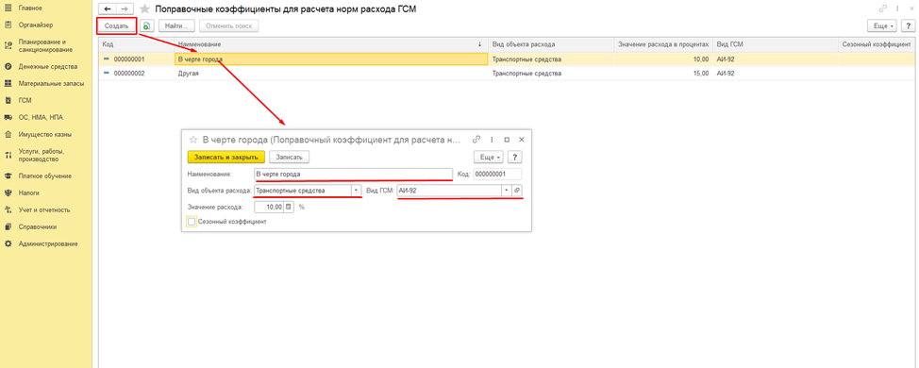Click the building icon beside Имущество казны
This screenshot has width=919, height=368.
coord(8,135)
